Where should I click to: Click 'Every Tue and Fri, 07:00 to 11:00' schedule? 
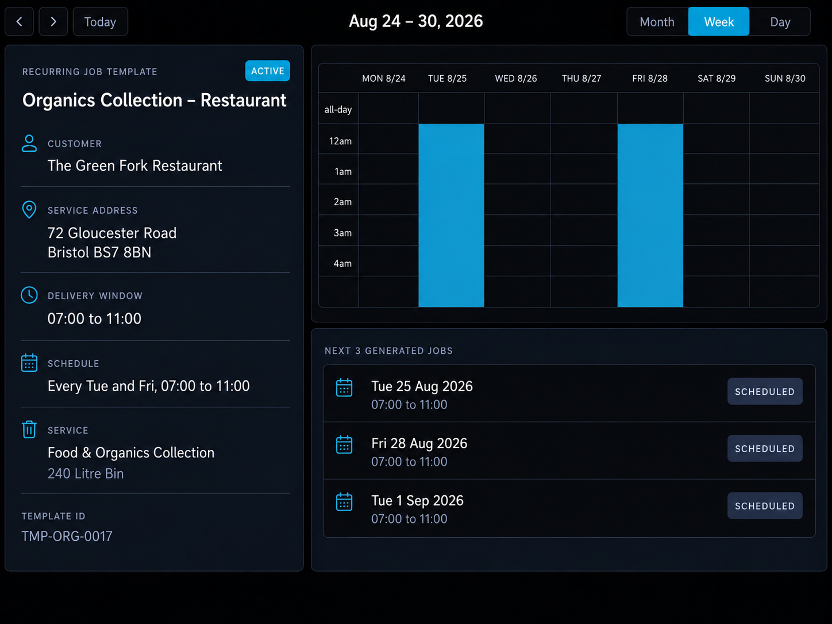click(x=149, y=386)
